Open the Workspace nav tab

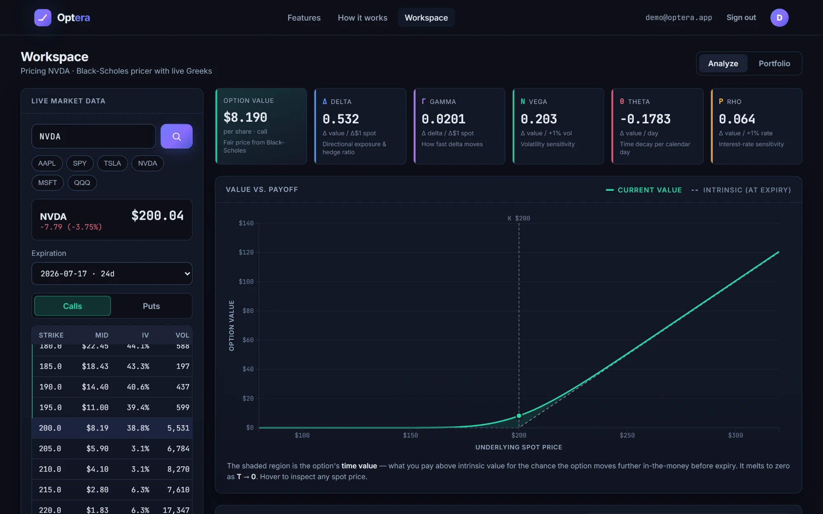[x=426, y=18]
